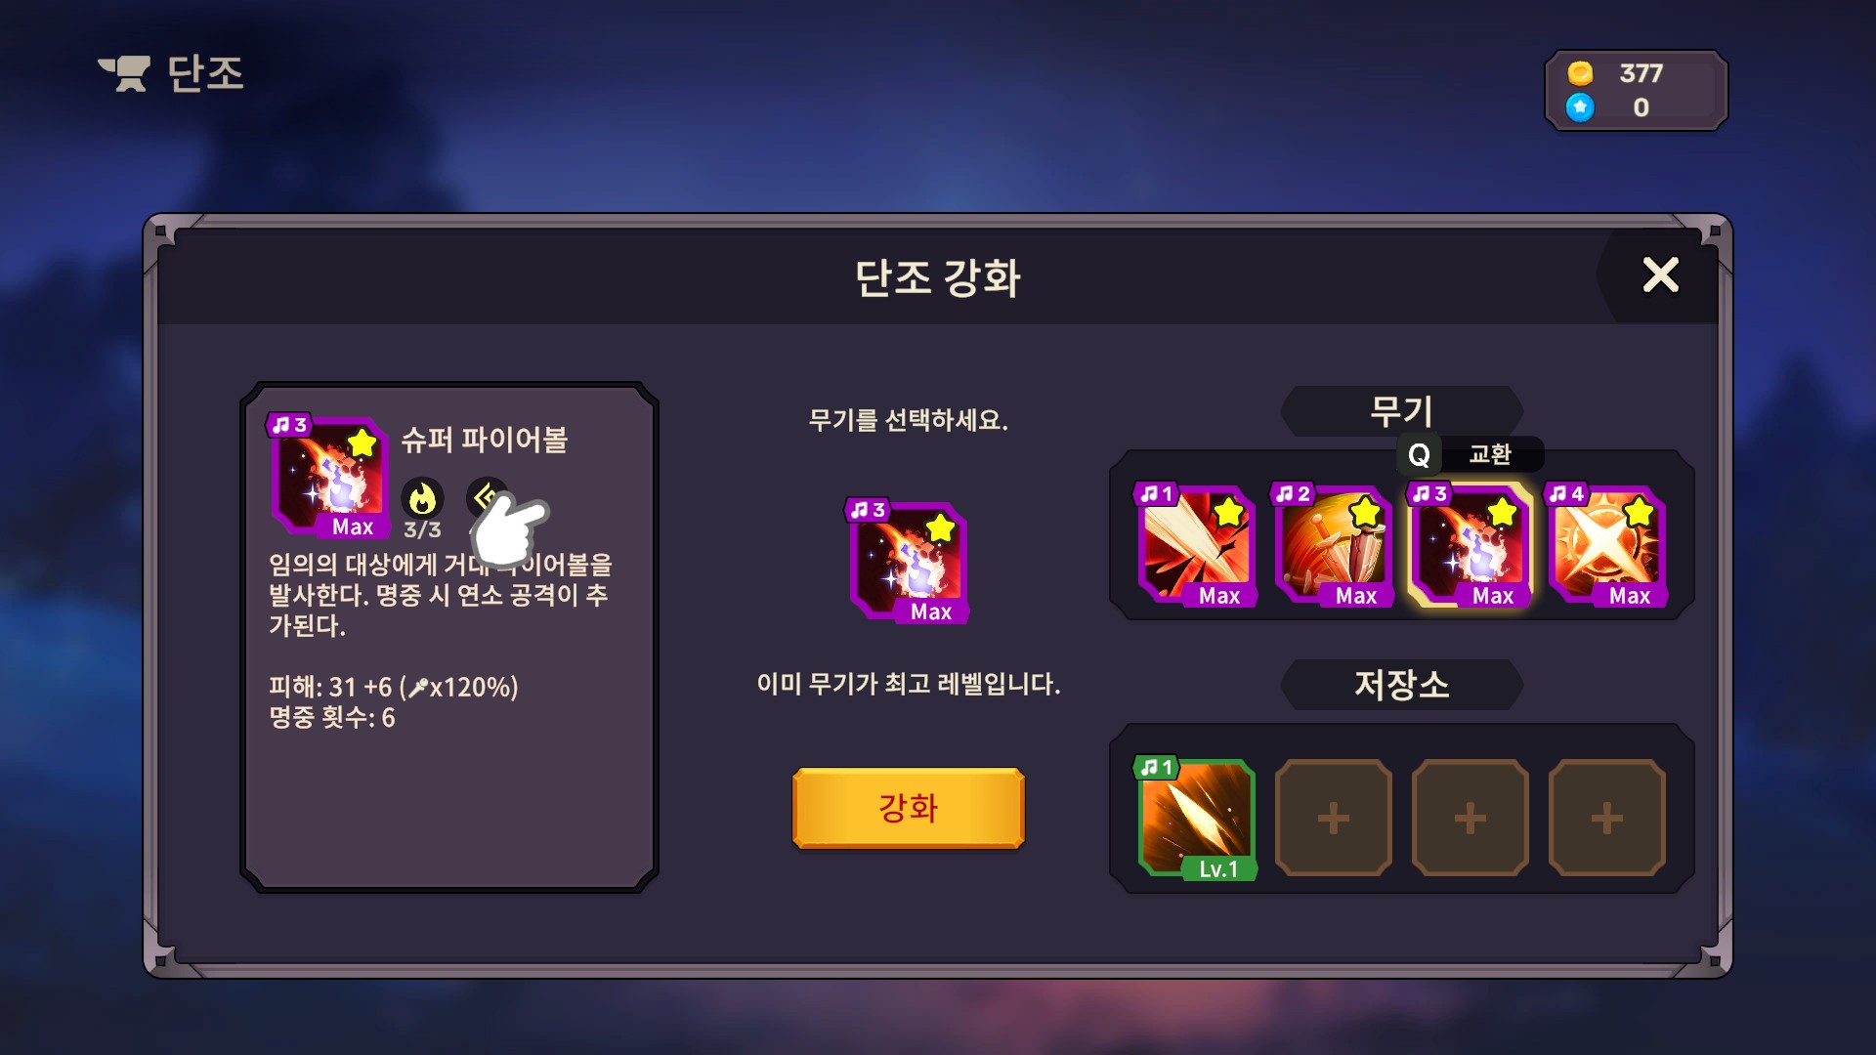Screen dimensions: 1876x1055
Task: Close the 단조 강화 dialog
Action: [x=1660, y=275]
